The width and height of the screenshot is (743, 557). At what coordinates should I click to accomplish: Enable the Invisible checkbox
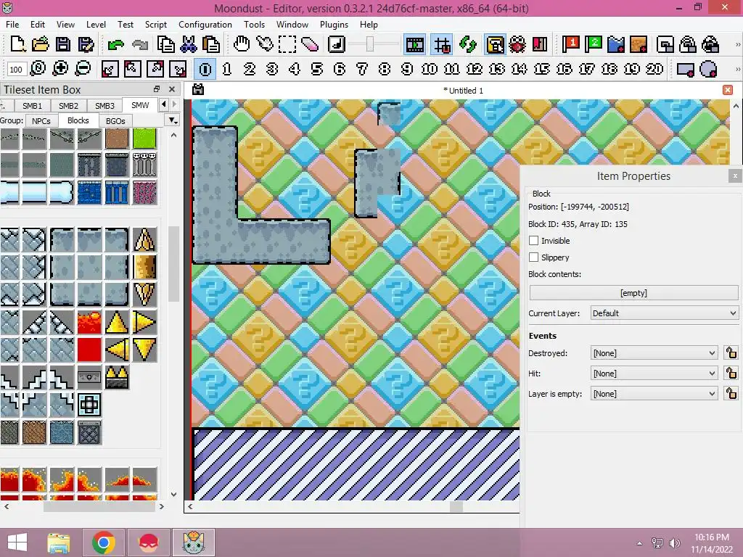point(533,241)
